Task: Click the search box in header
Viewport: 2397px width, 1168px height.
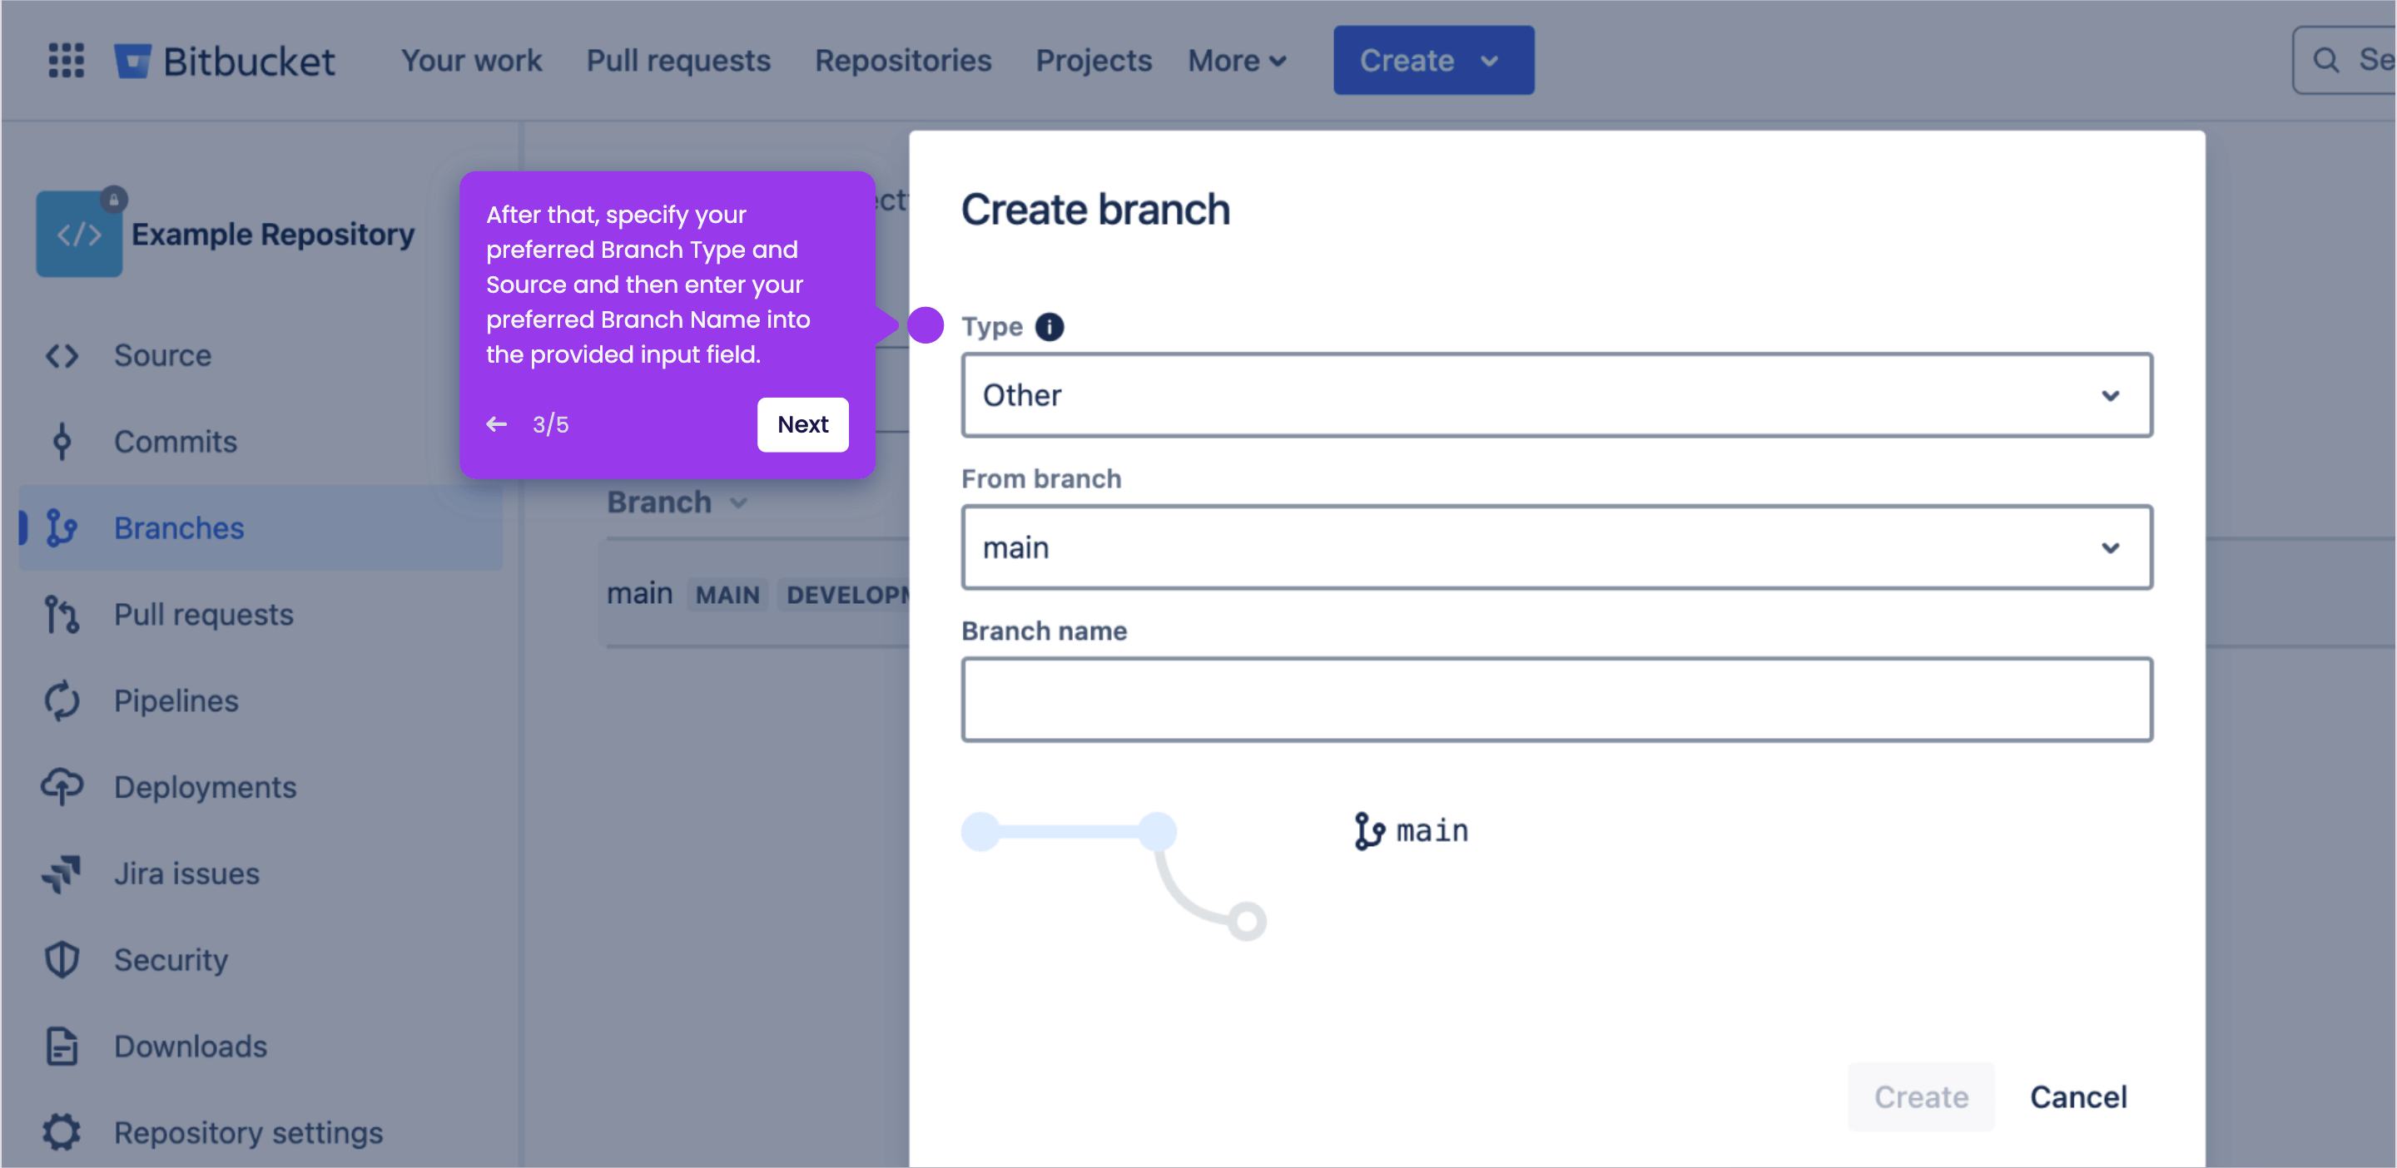Action: click(x=2344, y=61)
